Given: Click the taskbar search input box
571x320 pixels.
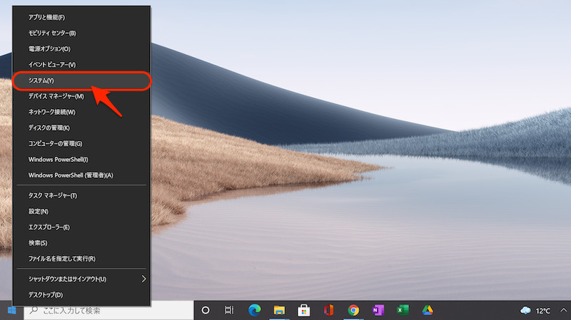Looking at the screenshot, I should (x=107, y=311).
